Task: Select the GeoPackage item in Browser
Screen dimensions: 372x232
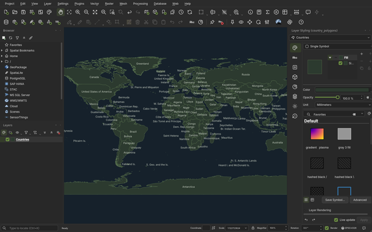Action: [18, 67]
